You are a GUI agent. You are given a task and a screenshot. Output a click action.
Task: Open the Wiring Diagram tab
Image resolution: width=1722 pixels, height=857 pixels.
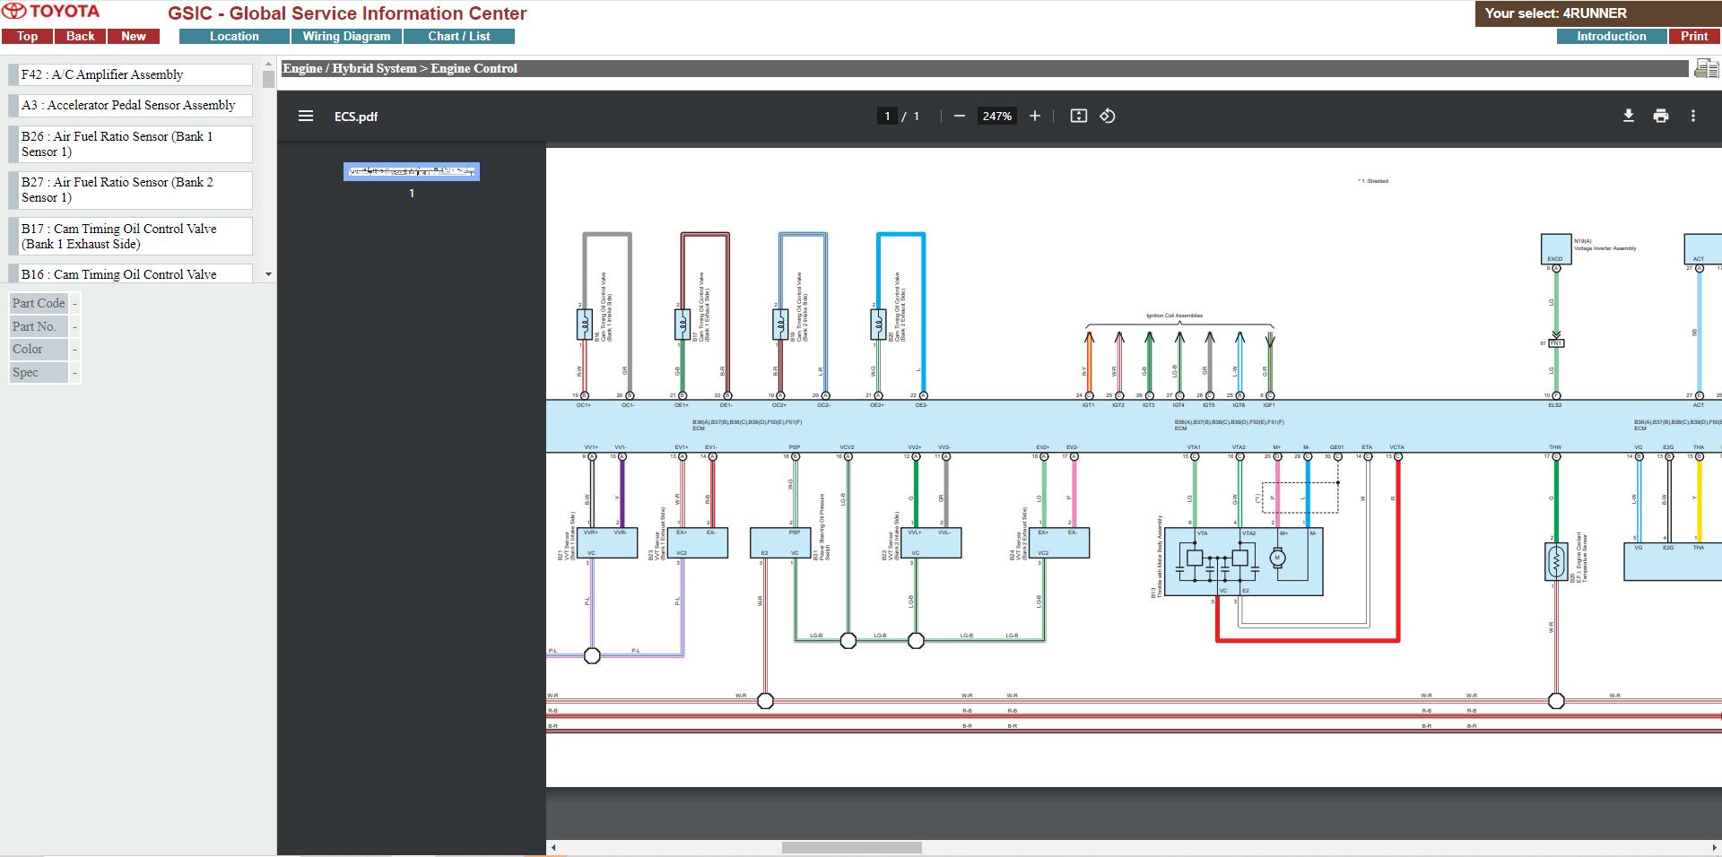(x=346, y=36)
